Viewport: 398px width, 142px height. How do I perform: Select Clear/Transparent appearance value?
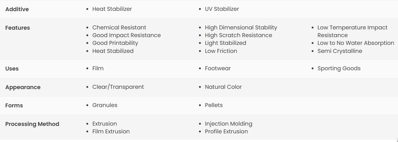click(x=118, y=87)
